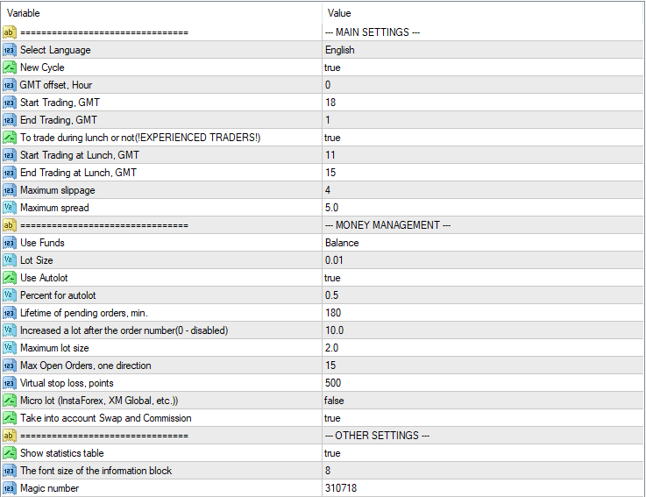Click the integer icon beside Select Language

click(9, 50)
